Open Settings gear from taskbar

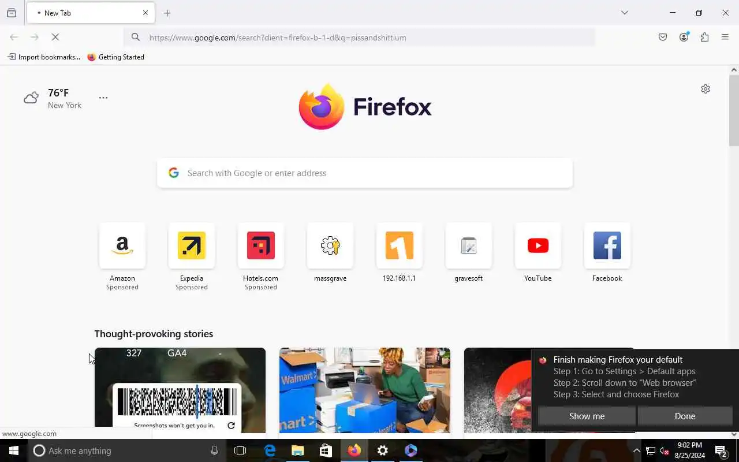click(383, 450)
